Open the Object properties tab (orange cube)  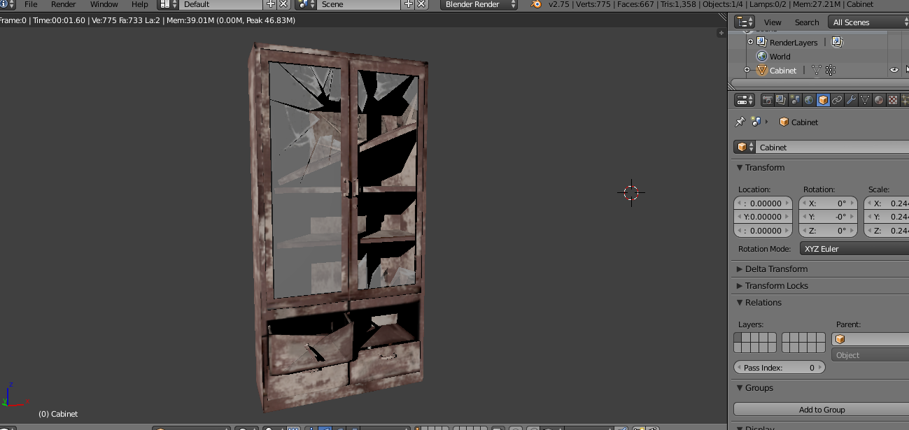[823, 100]
